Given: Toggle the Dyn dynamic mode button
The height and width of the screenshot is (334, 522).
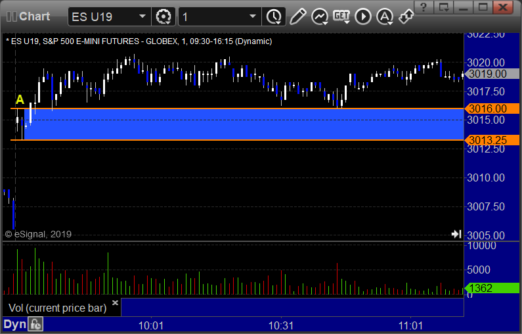Looking at the screenshot, I should 14,324.
